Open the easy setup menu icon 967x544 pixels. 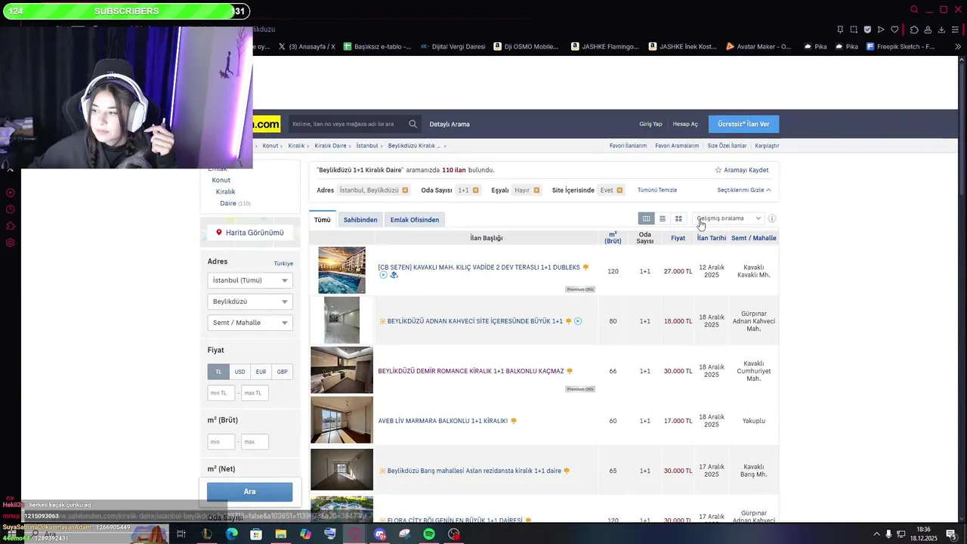coord(956,29)
